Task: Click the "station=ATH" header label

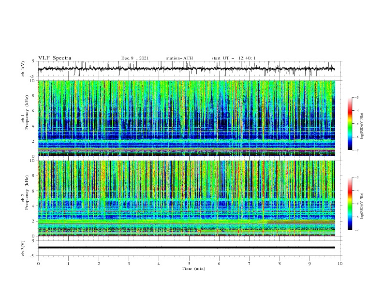Action: (x=179, y=58)
